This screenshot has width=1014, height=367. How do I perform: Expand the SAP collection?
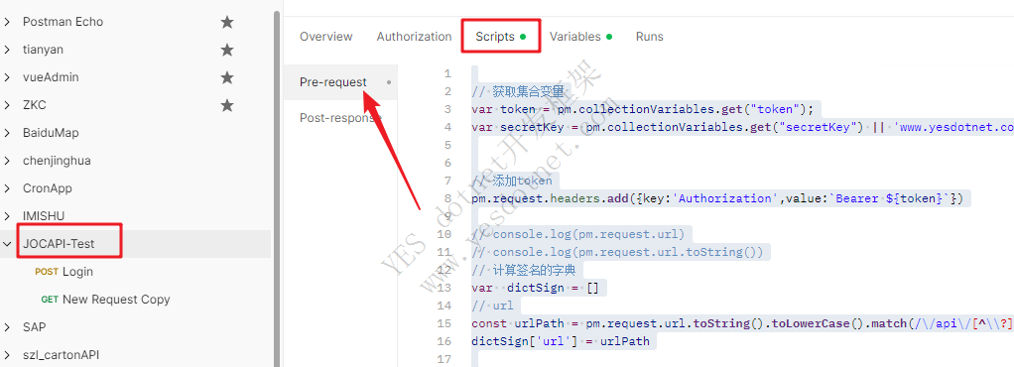[7, 327]
